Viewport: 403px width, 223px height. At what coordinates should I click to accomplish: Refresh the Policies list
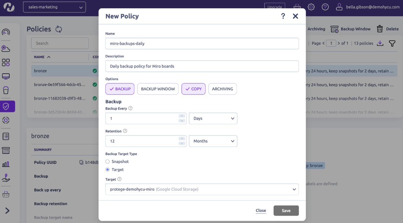tap(59, 29)
